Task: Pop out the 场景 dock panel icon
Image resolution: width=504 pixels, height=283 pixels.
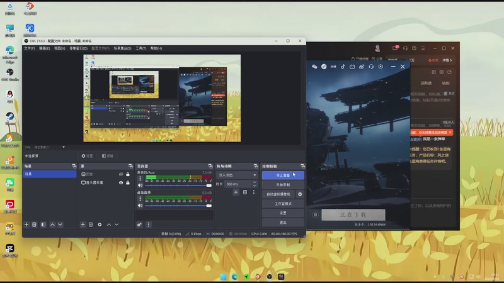Action: pos(74,166)
